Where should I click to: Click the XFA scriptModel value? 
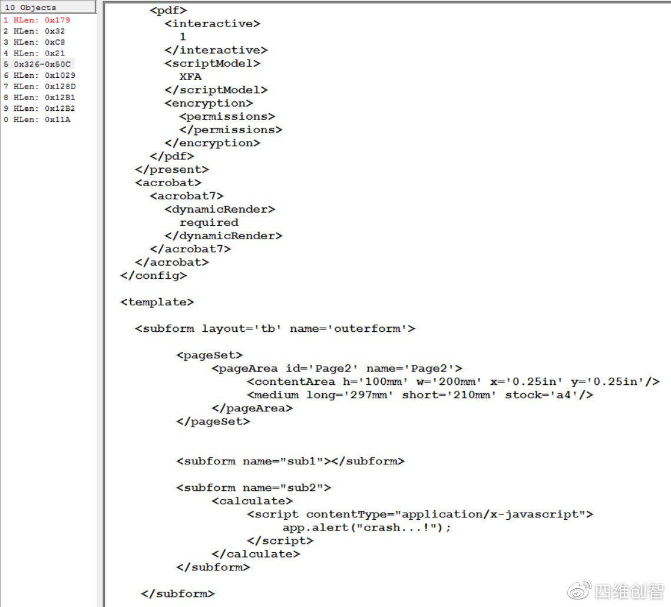pos(190,77)
